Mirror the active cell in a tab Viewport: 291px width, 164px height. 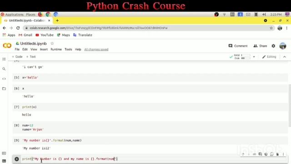coord(272,154)
